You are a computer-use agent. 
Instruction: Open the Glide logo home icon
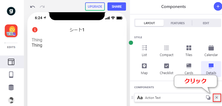(x=11, y=11)
